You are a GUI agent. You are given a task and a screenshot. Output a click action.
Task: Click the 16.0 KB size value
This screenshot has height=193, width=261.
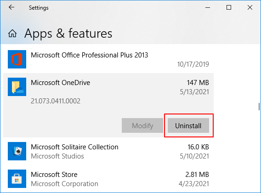(x=198, y=147)
